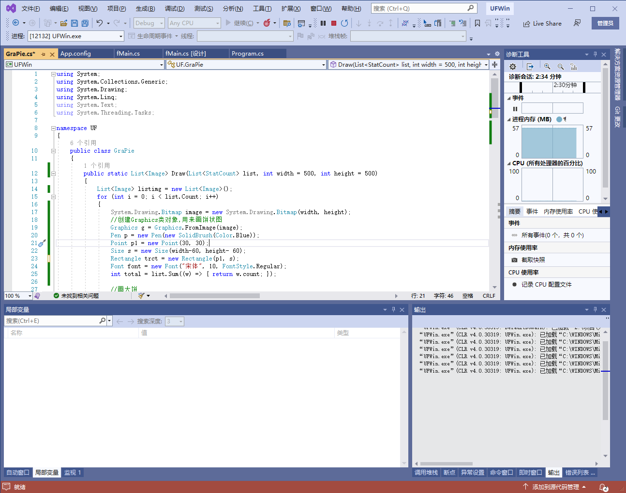Image resolution: width=626 pixels, height=493 pixels.
Task: Open the UF.GraPie class dropdown
Action: click(x=246, y=64)
